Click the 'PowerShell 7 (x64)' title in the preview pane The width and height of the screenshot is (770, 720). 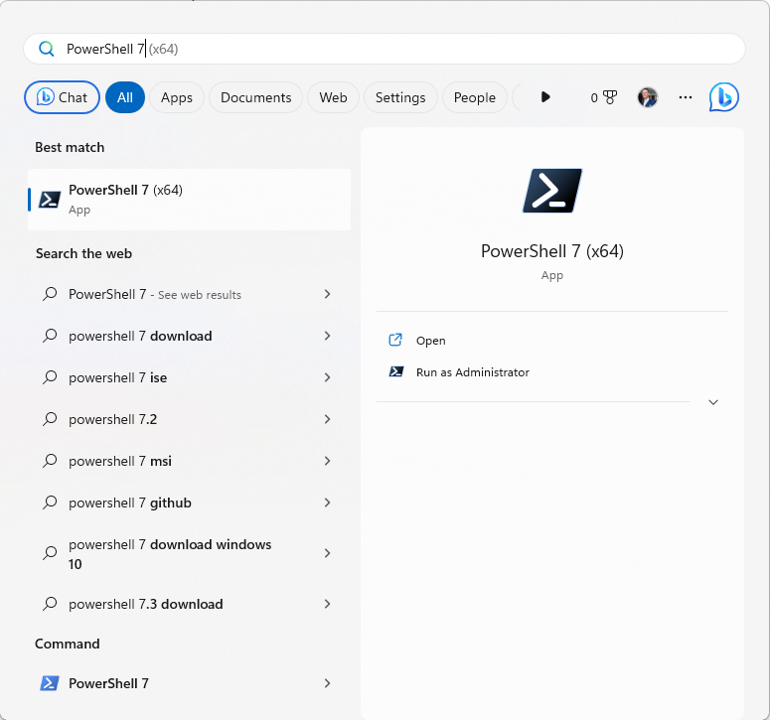552,251
